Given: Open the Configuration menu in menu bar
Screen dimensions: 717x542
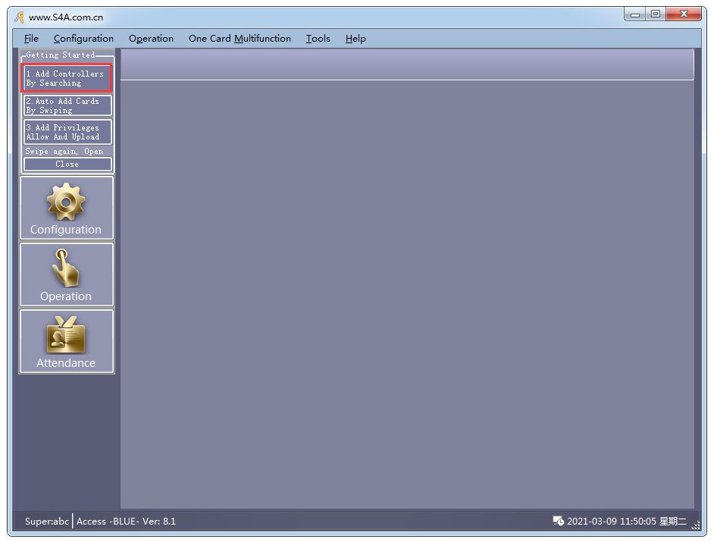Looking at the screenshot, I should click(83, 39).
